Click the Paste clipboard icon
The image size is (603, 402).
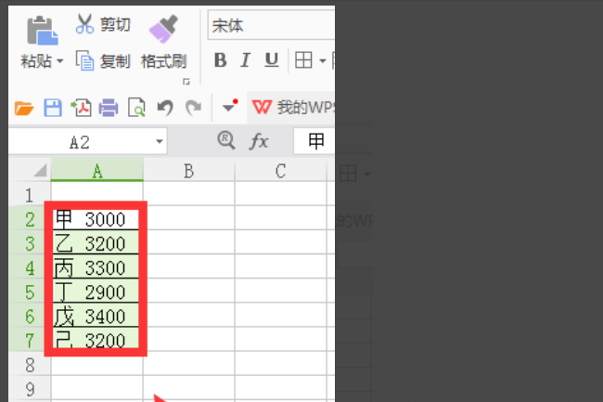[43, 31]
